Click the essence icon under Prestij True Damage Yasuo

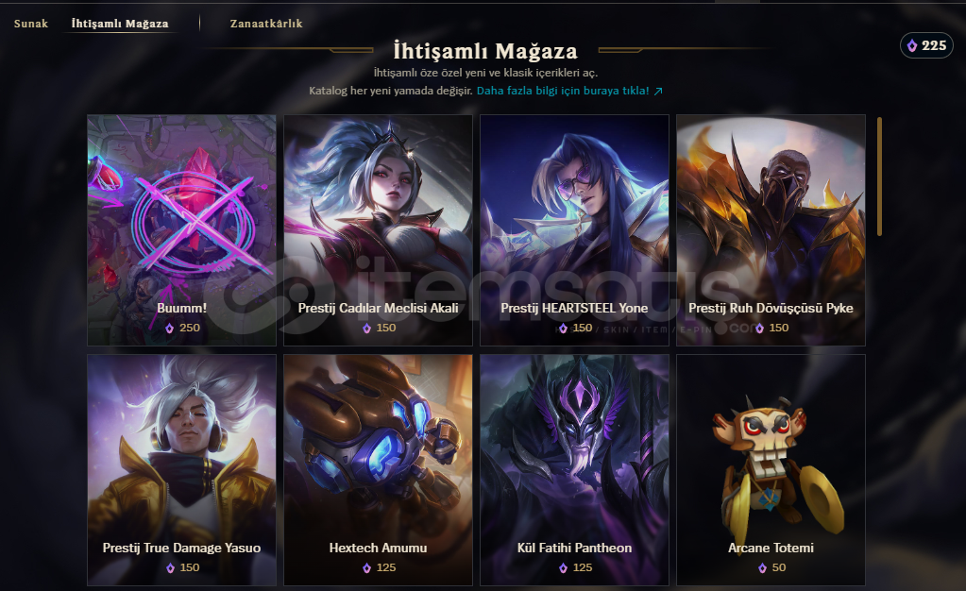[x=170, y=568]
